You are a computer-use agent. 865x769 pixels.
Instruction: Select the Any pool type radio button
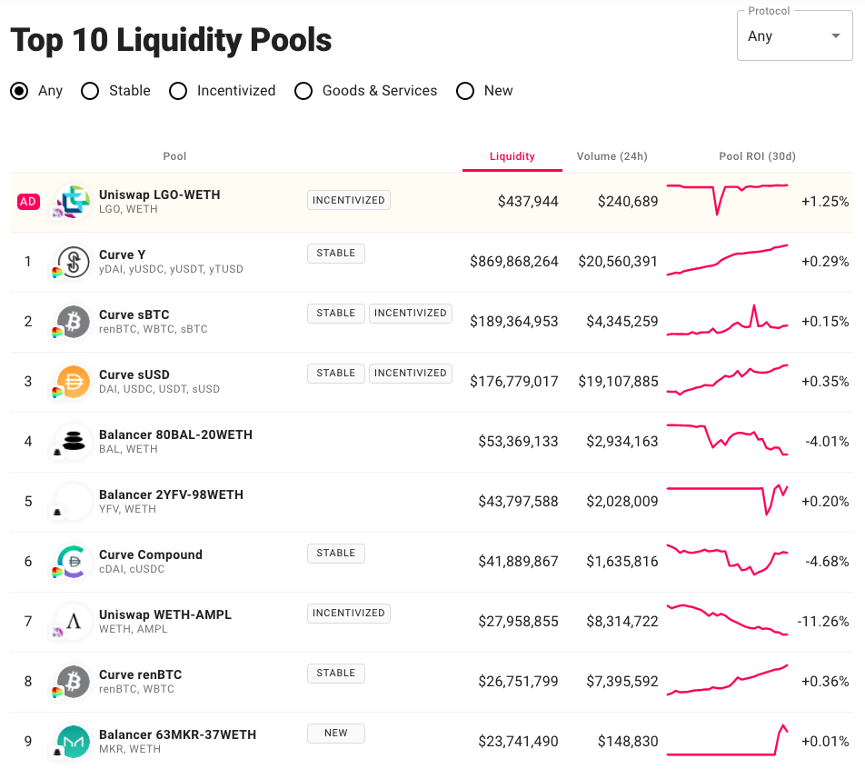pos(19,91)
